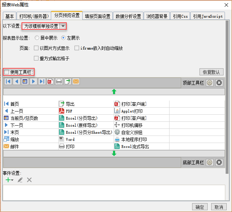Screen dimensions: 232x212
Task: Click inside the empty 事件设置 list box
Action: pos(114,193)
